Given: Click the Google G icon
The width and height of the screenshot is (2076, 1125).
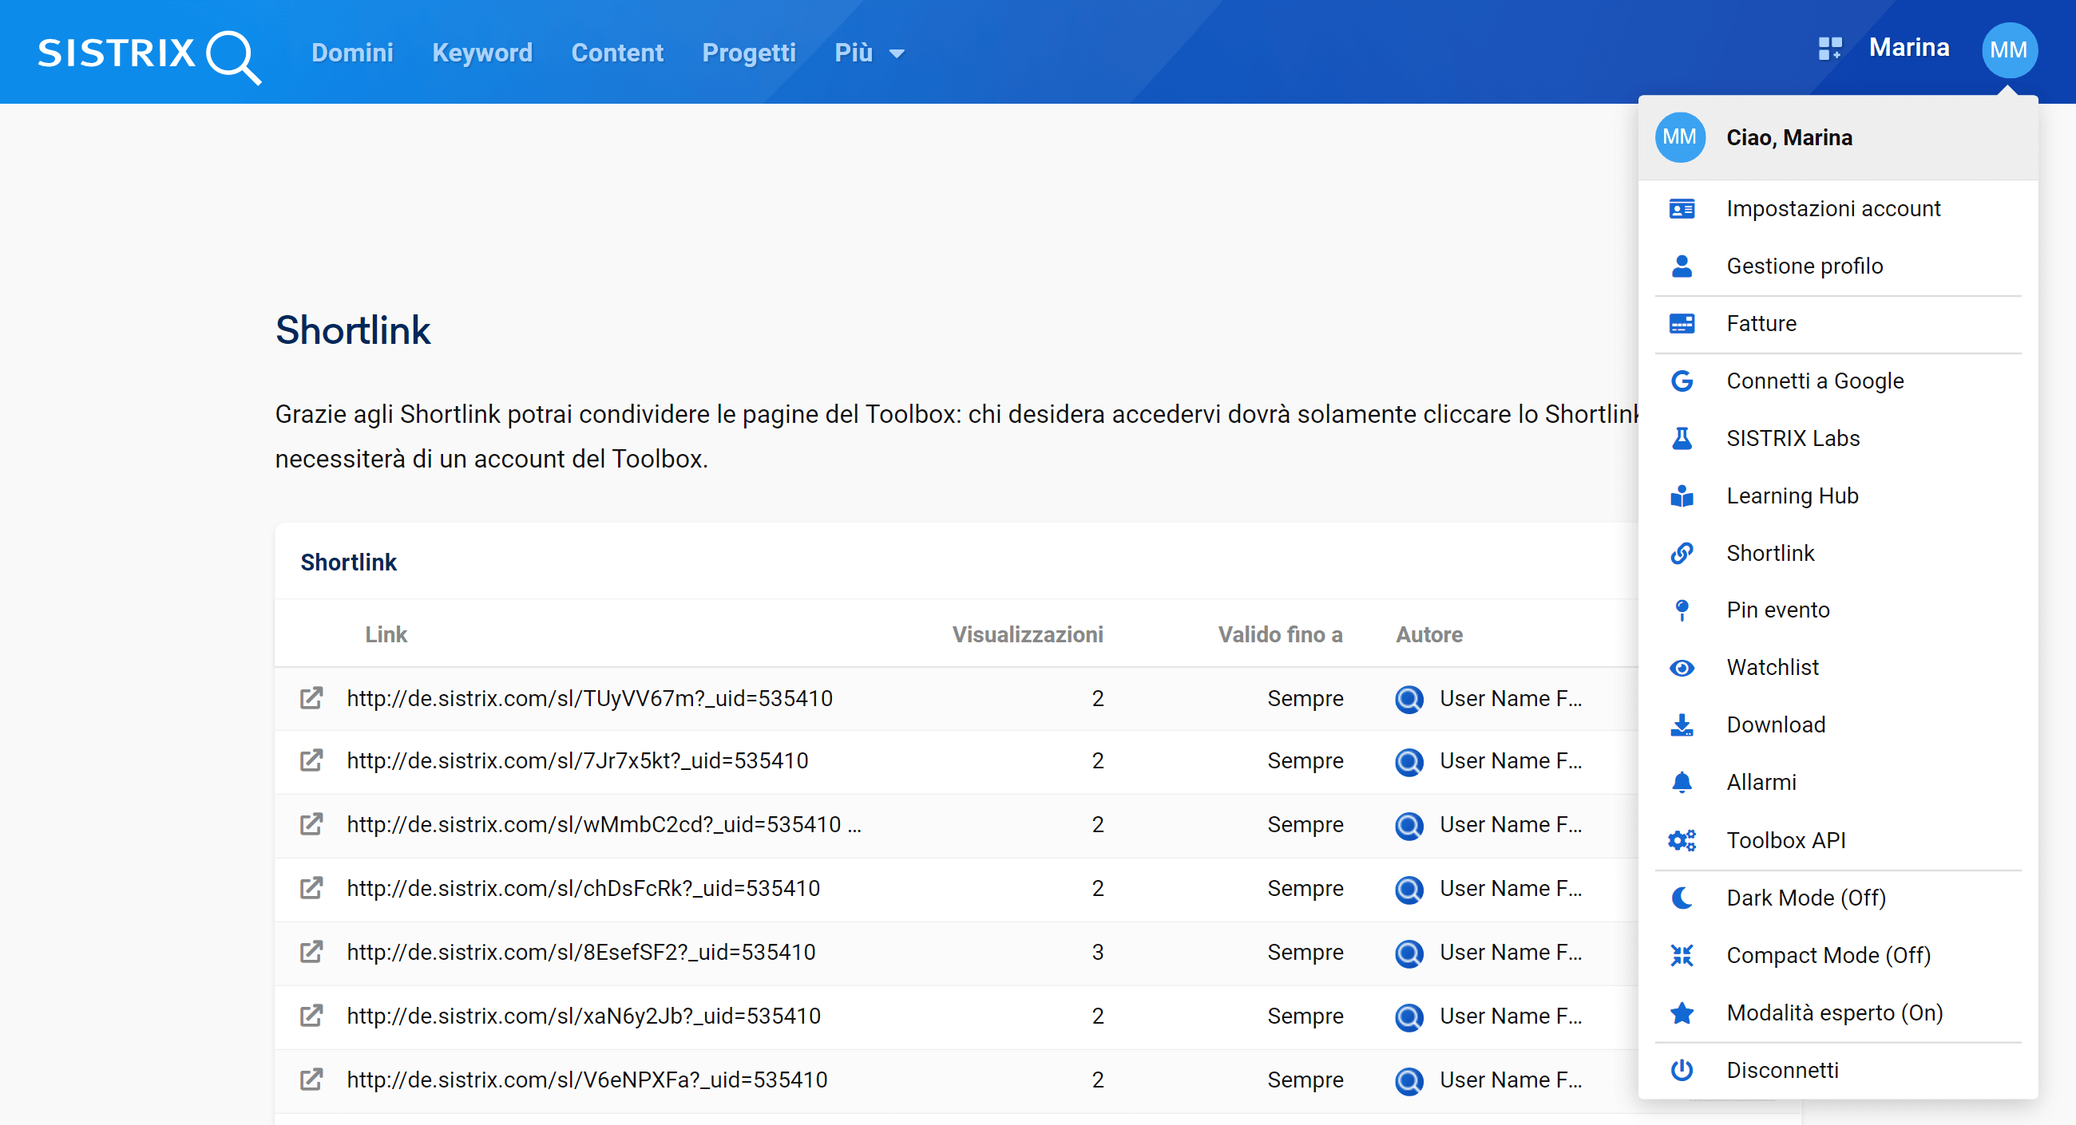Looking at the screenshot, I should (1682, 381).
